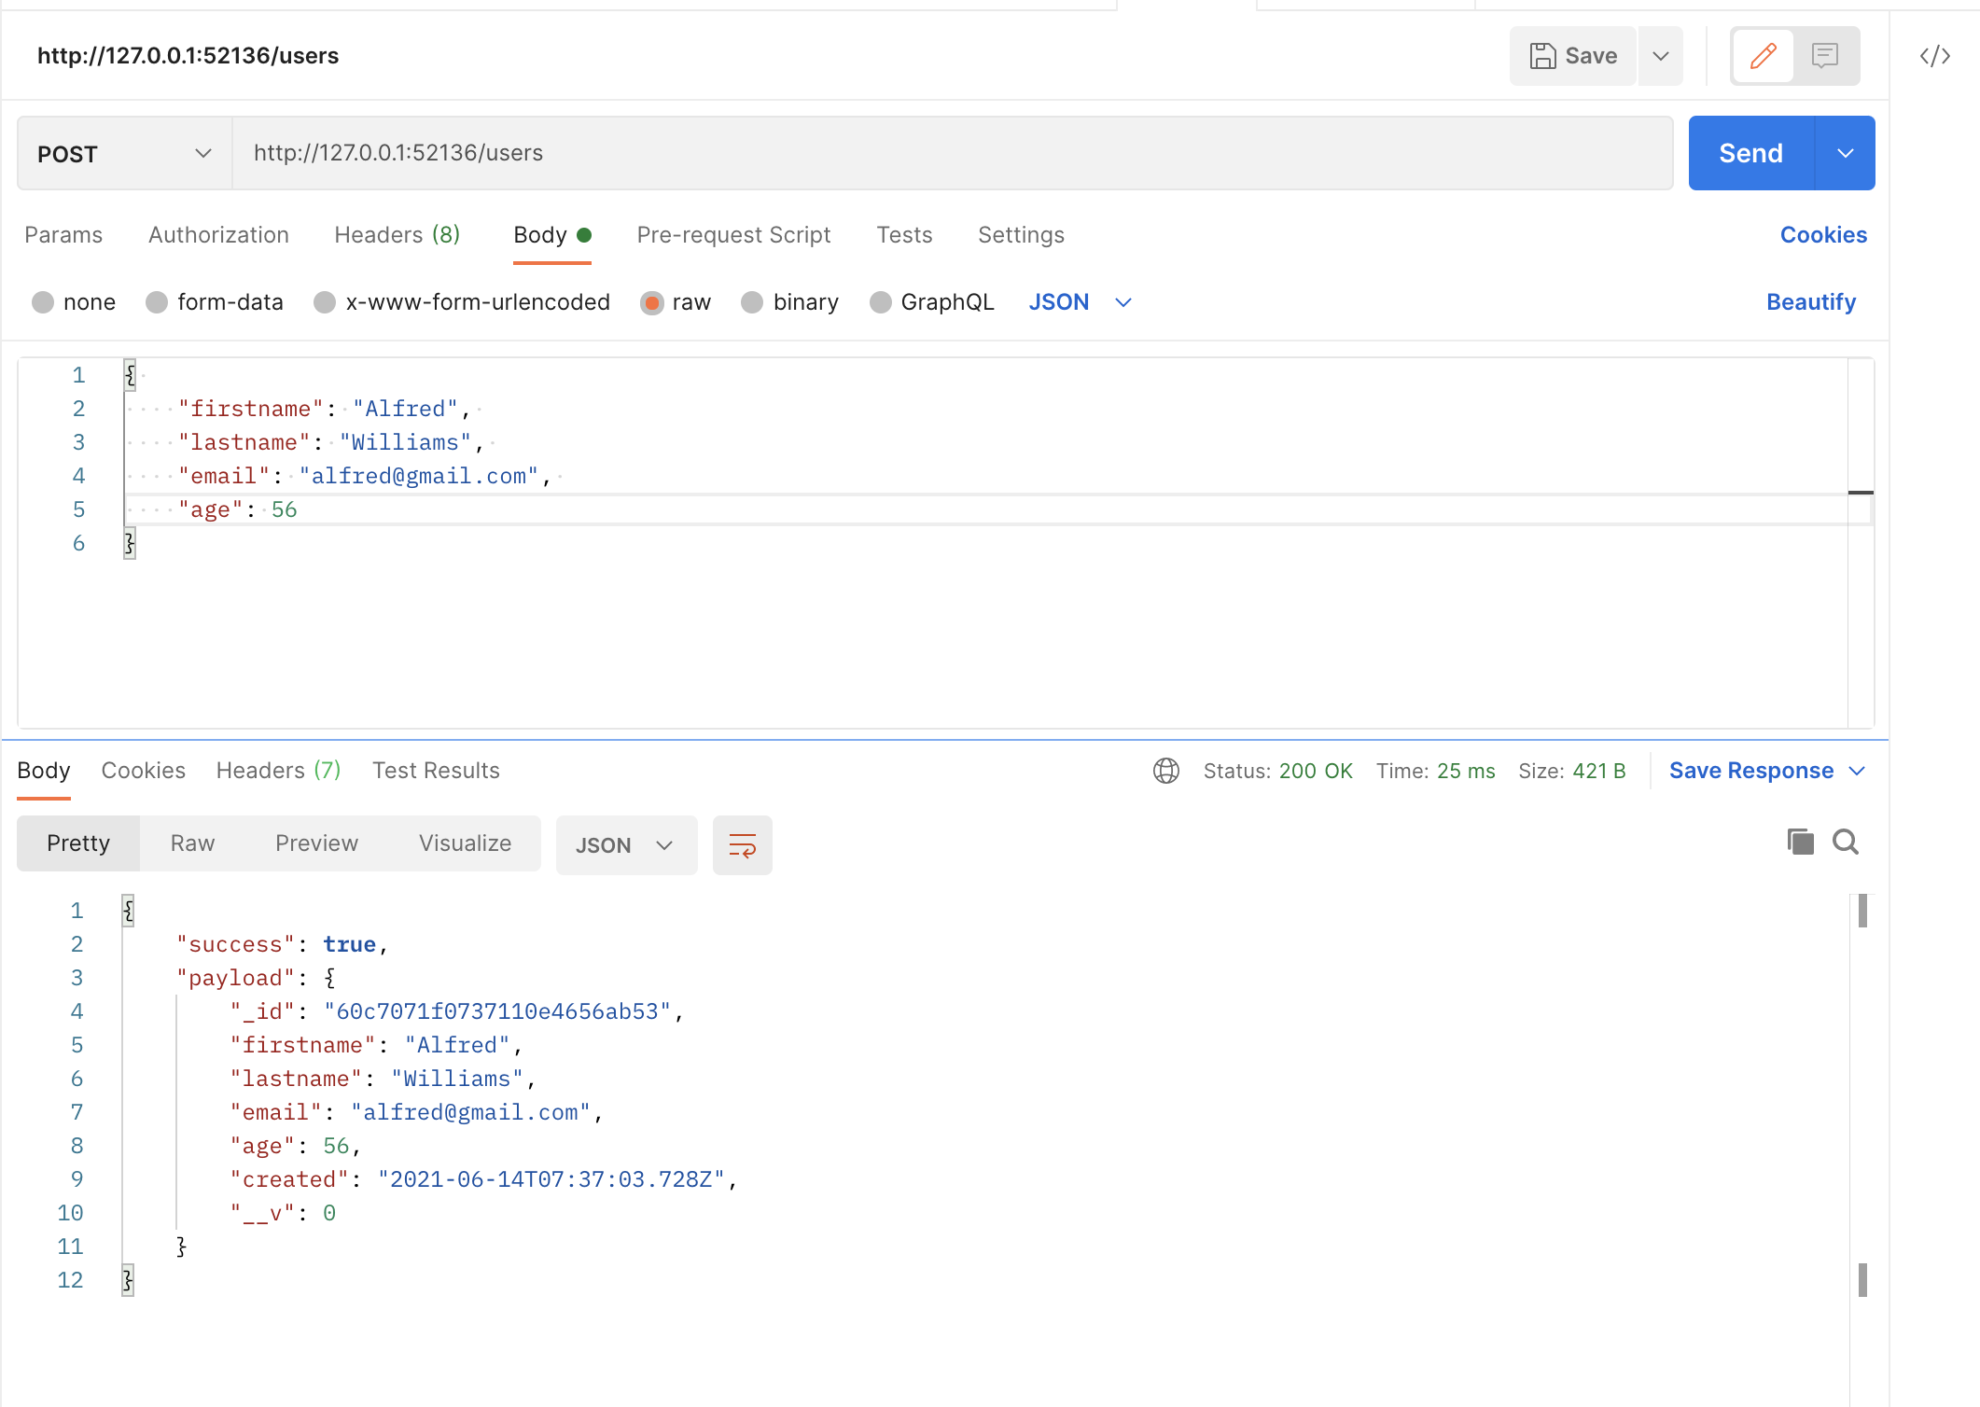Select the Pretty response view
This screenshot has width=1980, height=1407.
coord(78,843)
